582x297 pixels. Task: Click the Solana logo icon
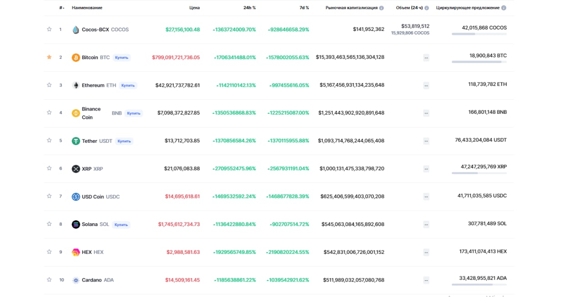[x=76, y=224]
